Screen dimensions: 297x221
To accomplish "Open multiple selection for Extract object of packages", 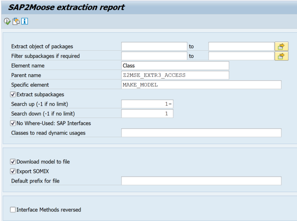I will pos(281,46).
